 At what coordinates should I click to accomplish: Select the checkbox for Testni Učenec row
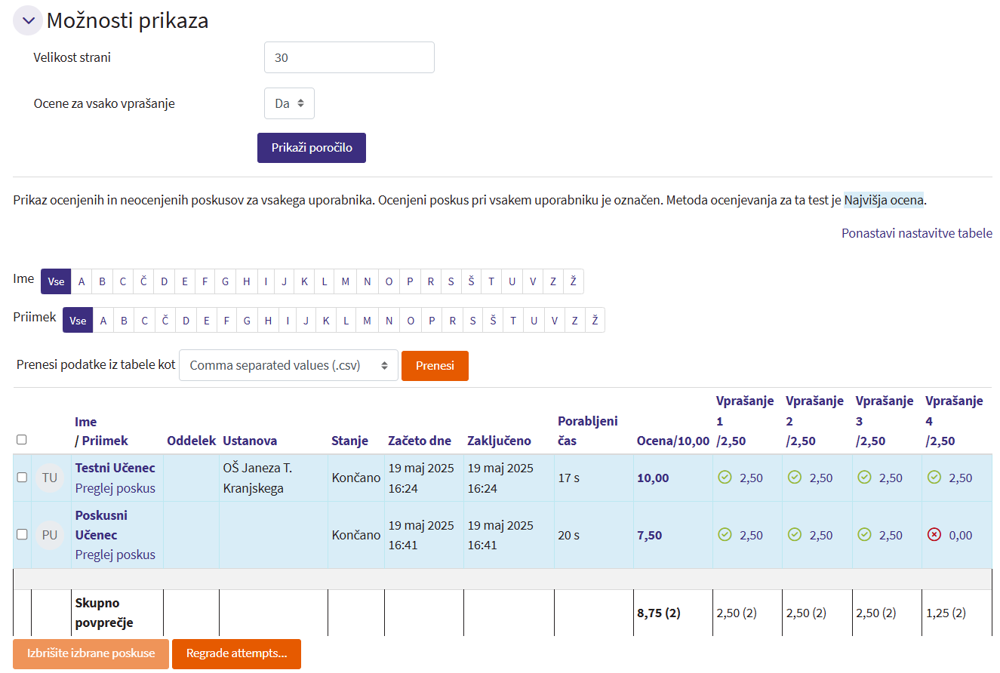[22, 478]
